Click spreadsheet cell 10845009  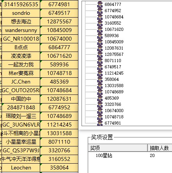pyautogui.click(x=59, y=30)
